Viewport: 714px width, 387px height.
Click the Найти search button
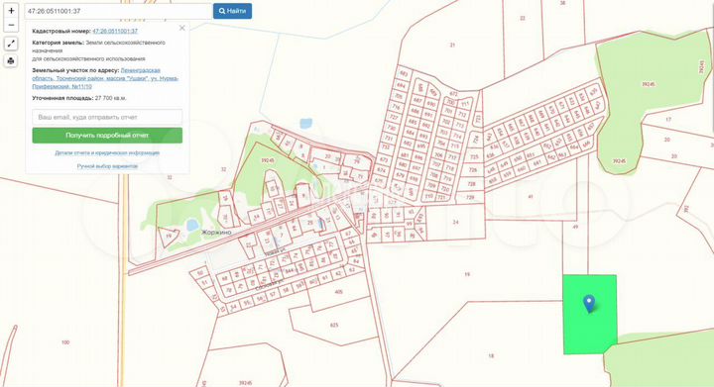tap(232, 11)
